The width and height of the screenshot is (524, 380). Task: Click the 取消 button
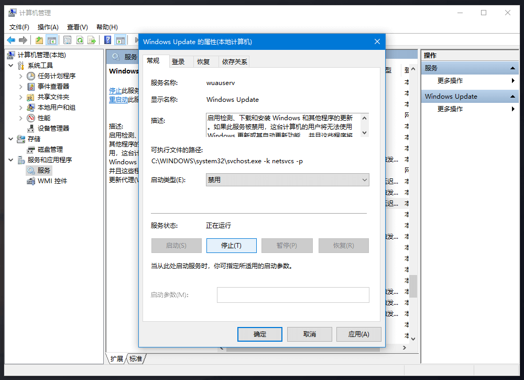tap(310, 334)
